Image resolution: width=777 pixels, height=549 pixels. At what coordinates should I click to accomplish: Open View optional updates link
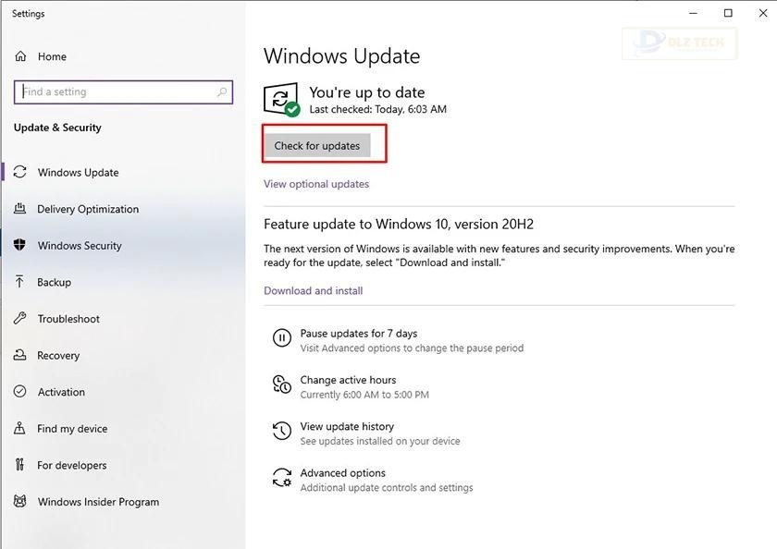click(316, 184)
